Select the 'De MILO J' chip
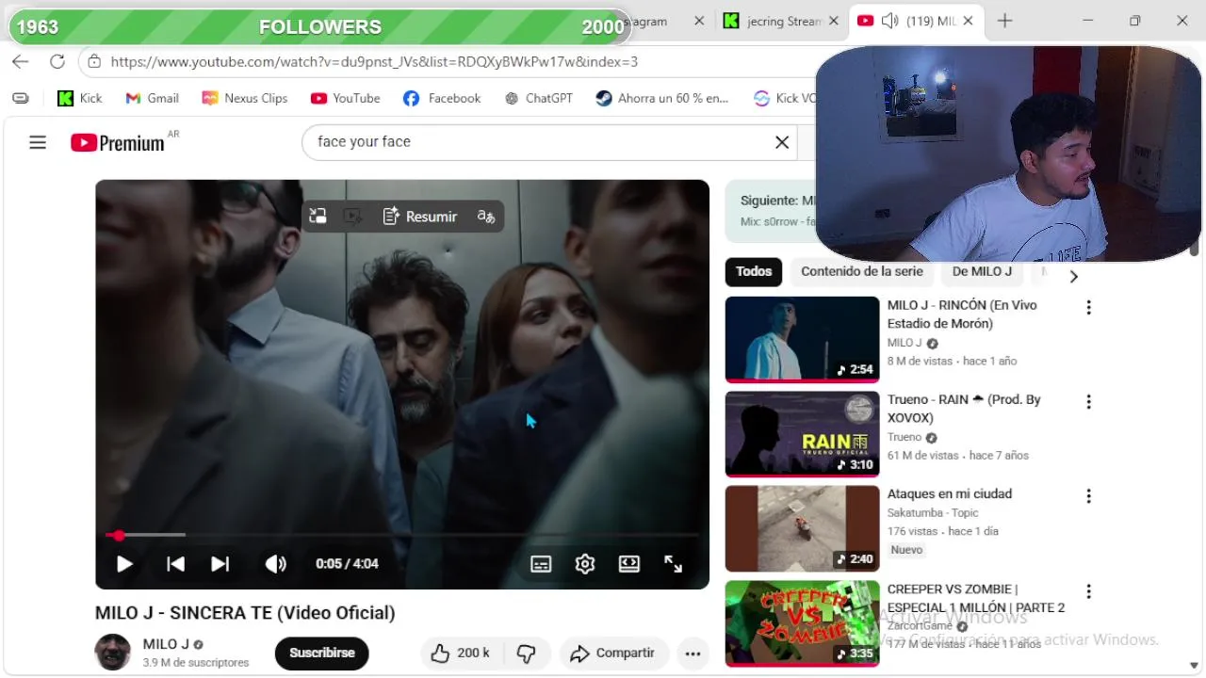The image size is (1206, 678). tap(982, 271)
